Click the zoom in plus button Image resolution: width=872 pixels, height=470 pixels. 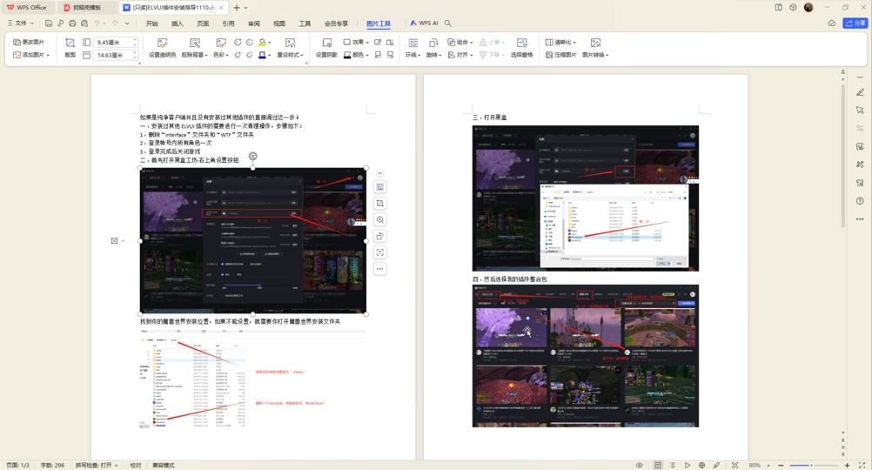[x=847, y=465]
